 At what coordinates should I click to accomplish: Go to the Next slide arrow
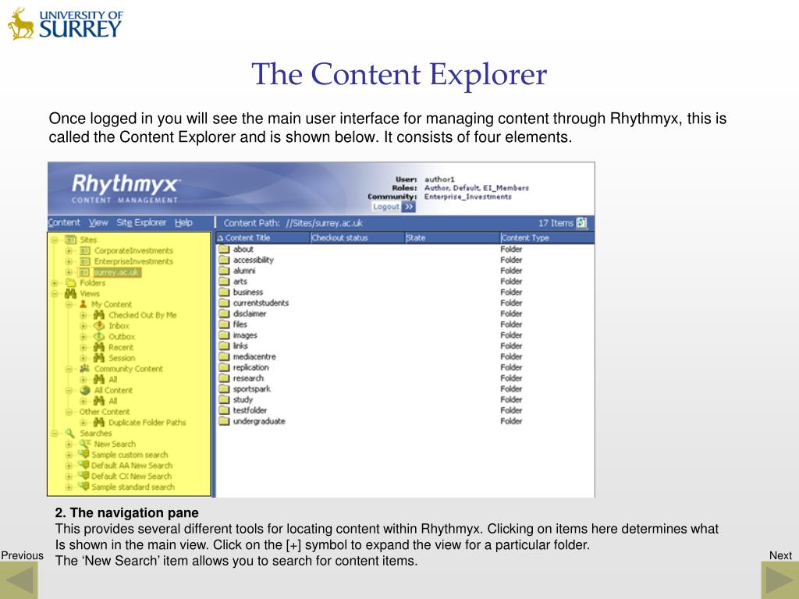(779, 580)
